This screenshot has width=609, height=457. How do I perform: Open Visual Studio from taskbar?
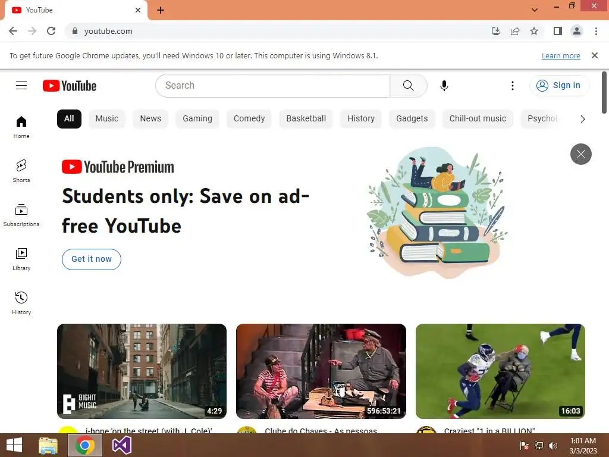[x=122, y=445]
